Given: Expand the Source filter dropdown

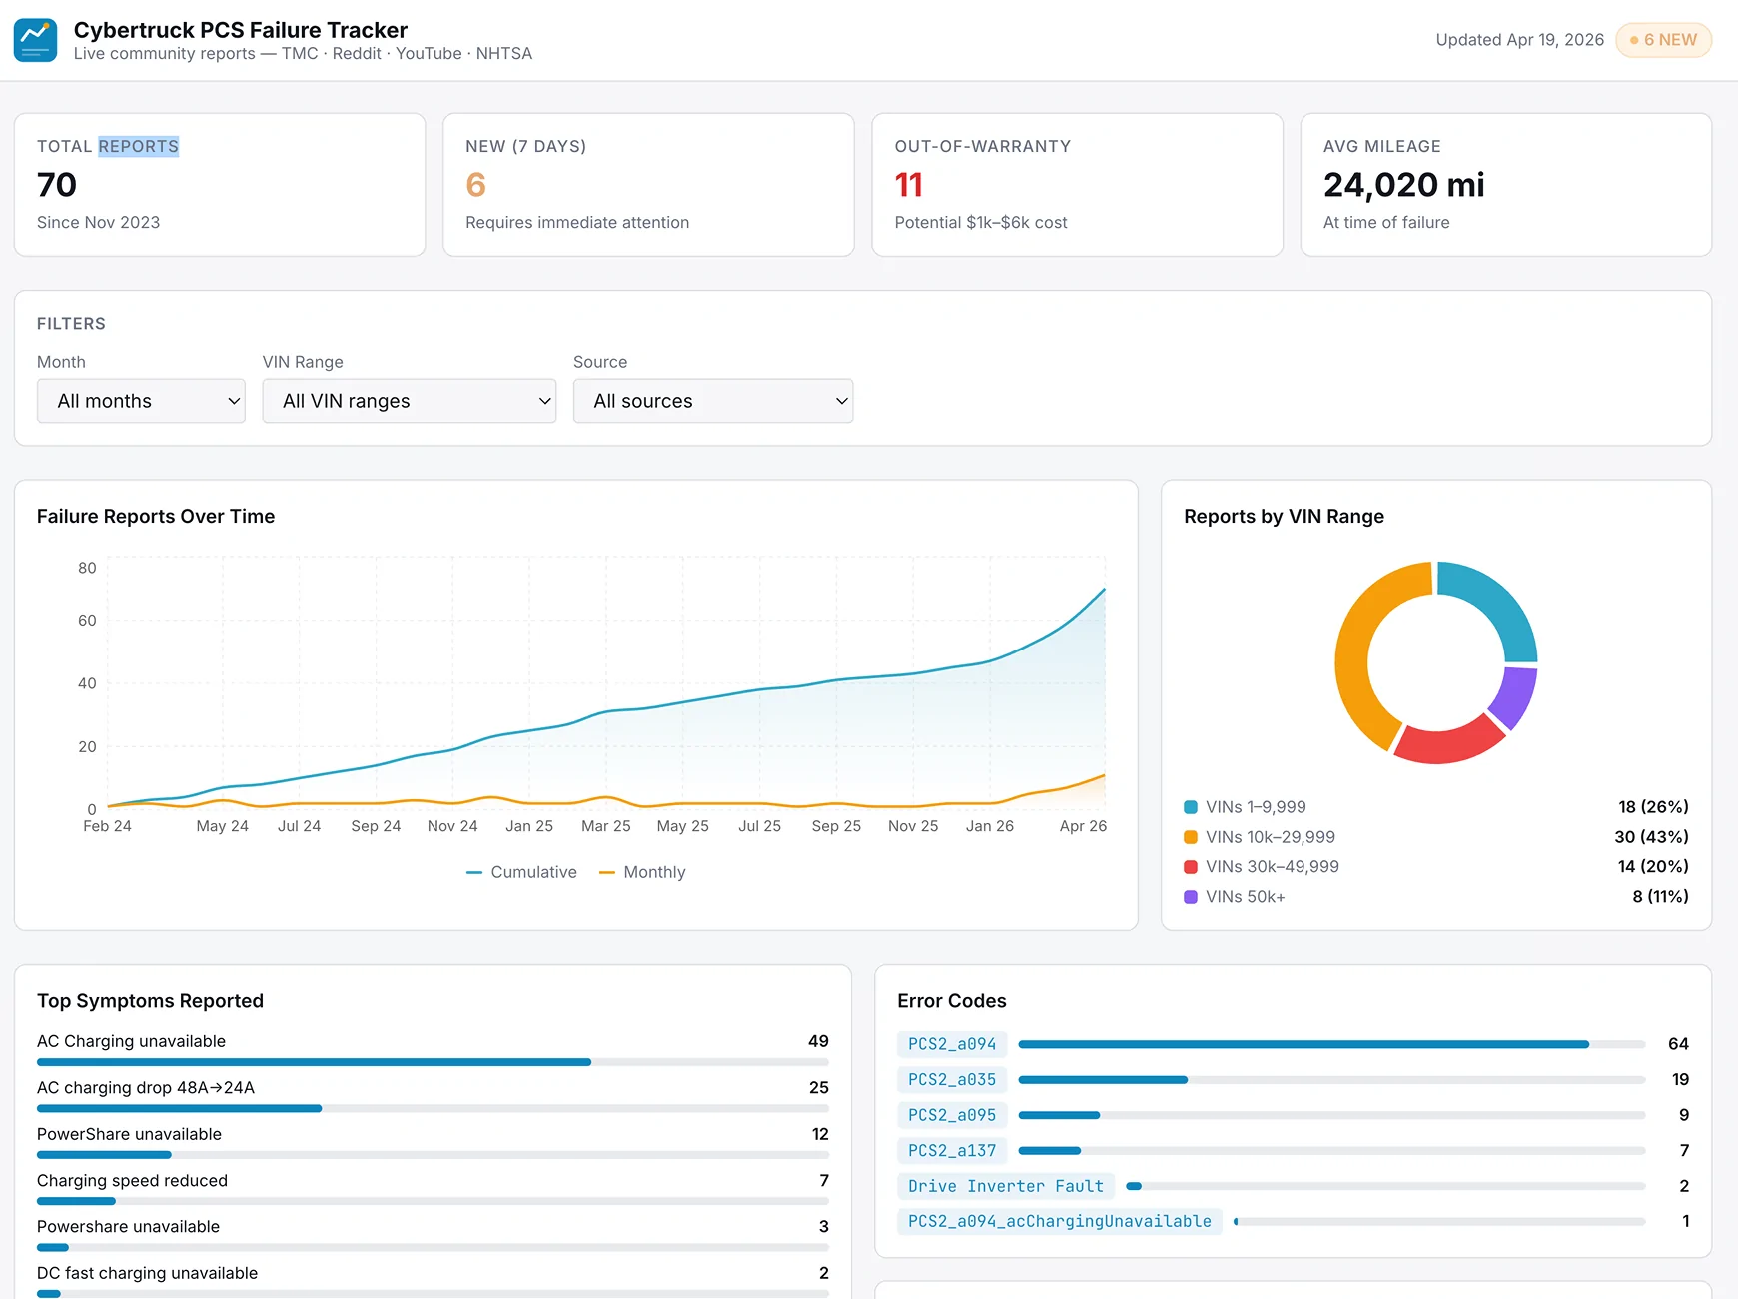Looking at the screenshot, I should pos(713,401).
